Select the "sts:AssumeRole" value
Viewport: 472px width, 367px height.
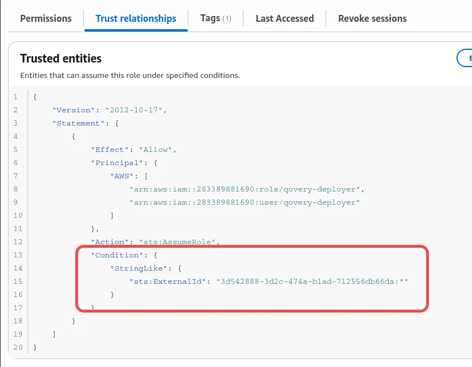coord(177,242)
